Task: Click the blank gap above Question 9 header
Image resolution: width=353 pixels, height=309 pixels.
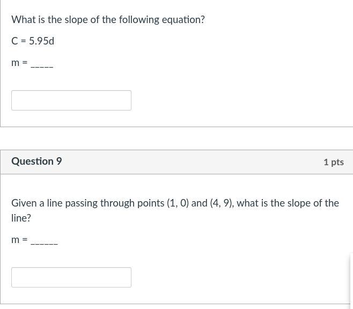Action: click(176, 138)
